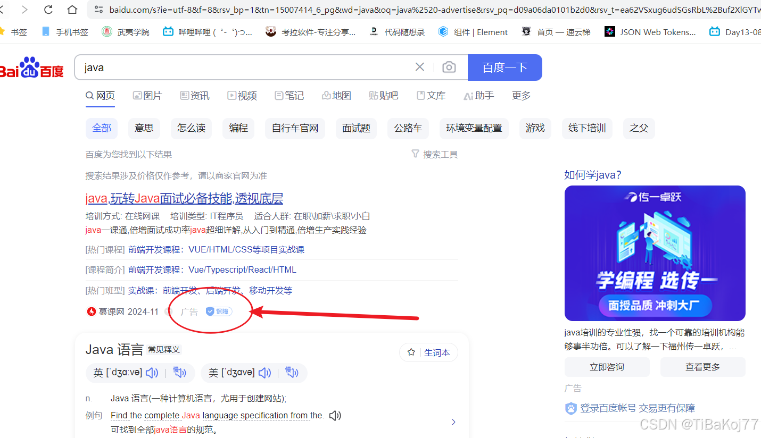Open 书签 bookmarks folder
The image size is (761, 438).
[x=14, y=32]
